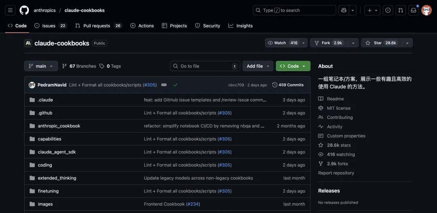Open the Fork options dropdown arrow
Image resolution: width=437 pixels, height=213 pixels.
click(x=353, y=43)
